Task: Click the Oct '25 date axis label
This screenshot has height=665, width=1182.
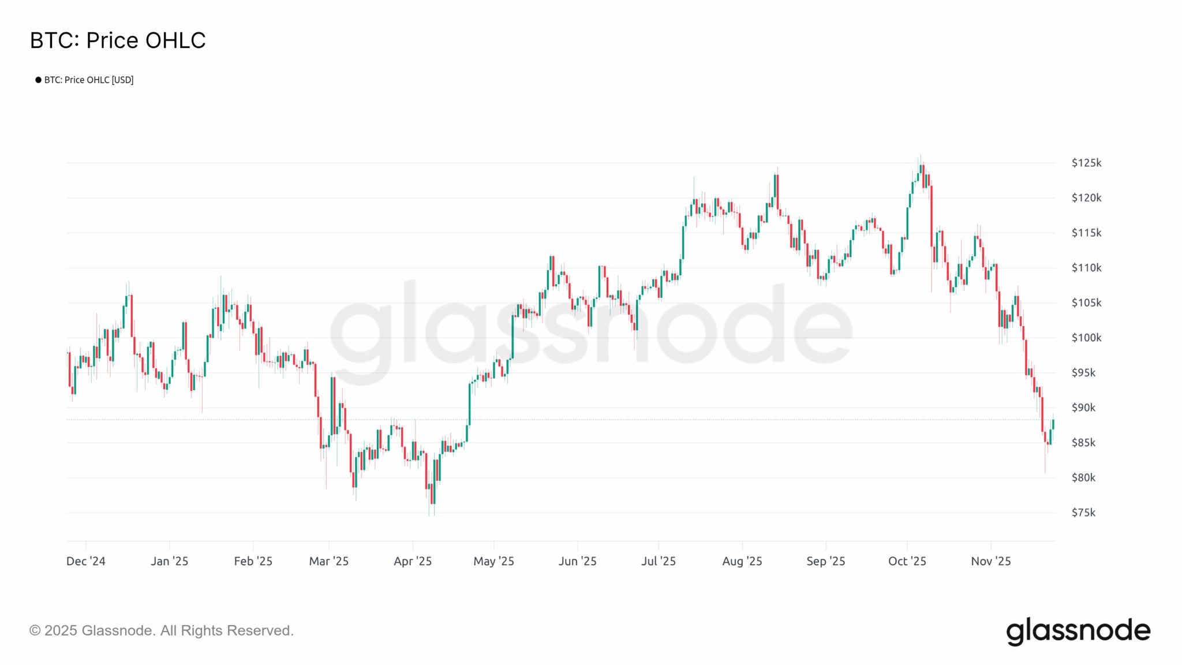Action: [907, 561]
